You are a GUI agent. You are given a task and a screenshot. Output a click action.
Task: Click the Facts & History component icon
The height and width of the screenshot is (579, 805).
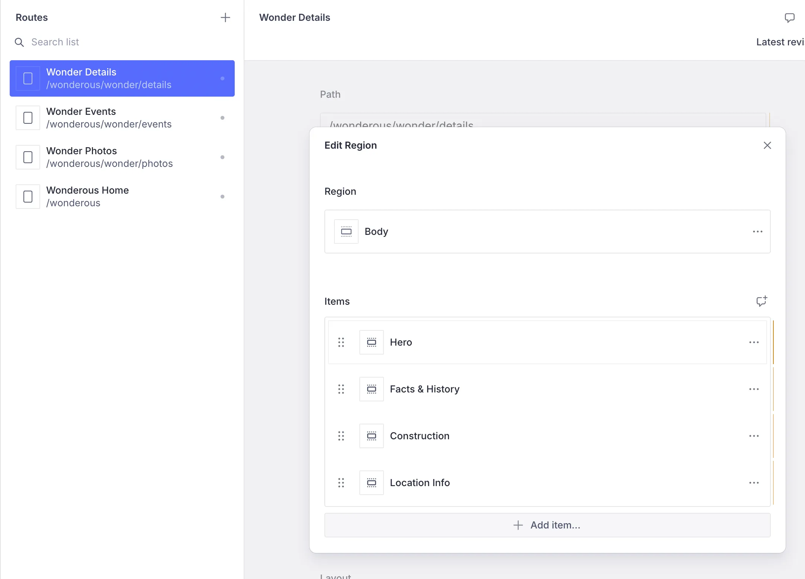(x=371, y=389)
